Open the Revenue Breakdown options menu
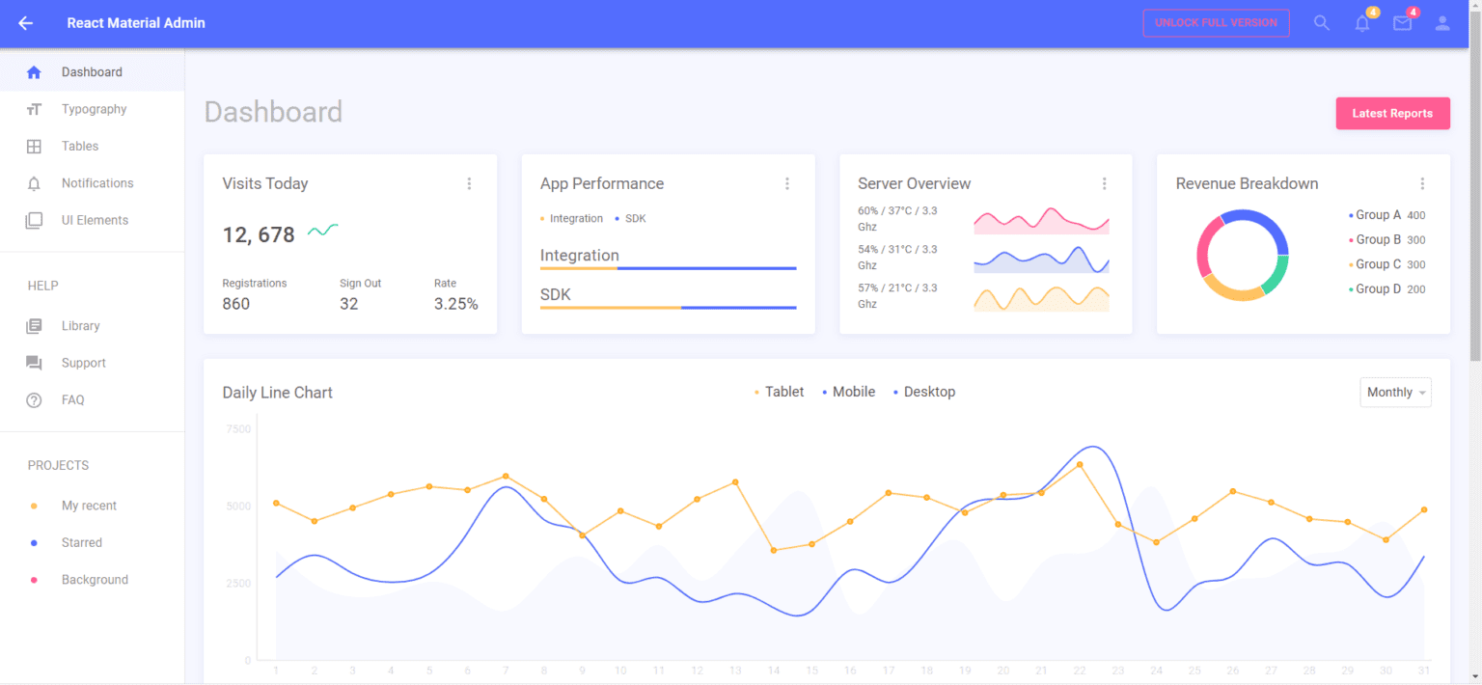Viewport: 1482px width, 685px height. tap(1423, 183)
